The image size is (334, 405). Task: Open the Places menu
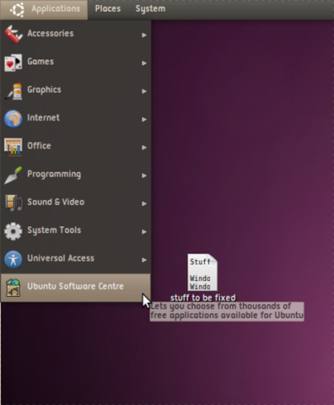pos(108,8)
